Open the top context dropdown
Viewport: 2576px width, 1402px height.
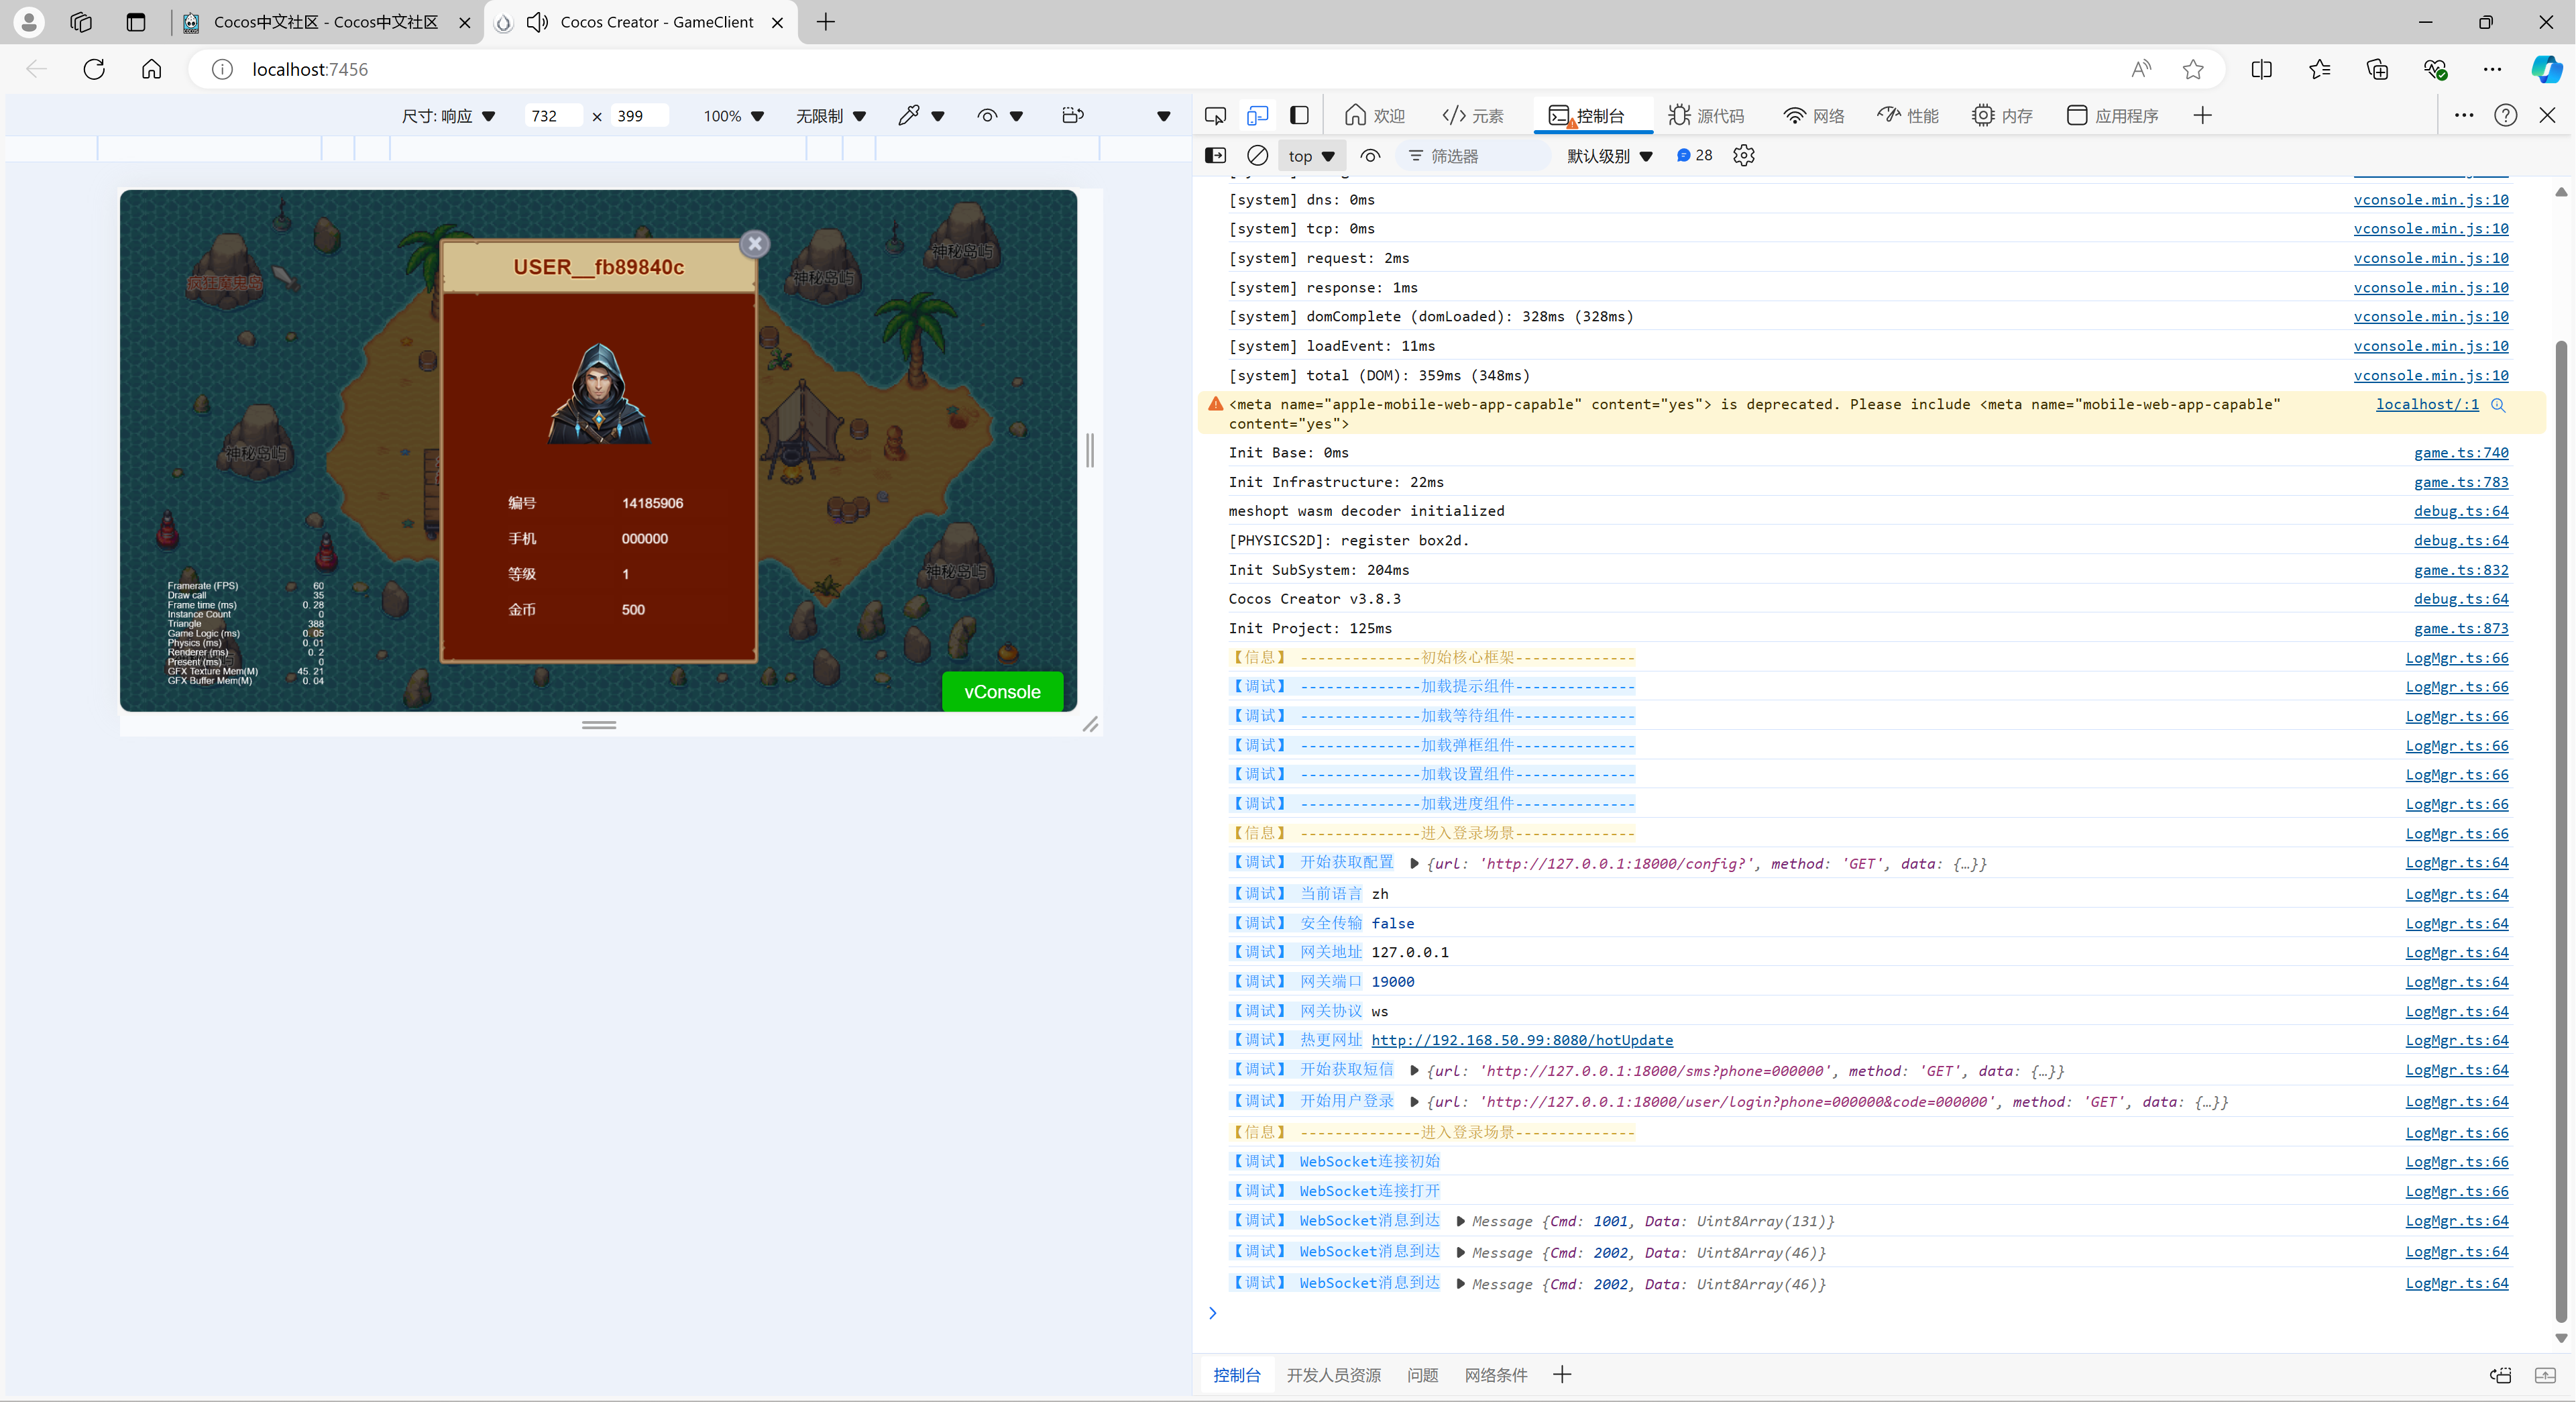click(1311, 155)
